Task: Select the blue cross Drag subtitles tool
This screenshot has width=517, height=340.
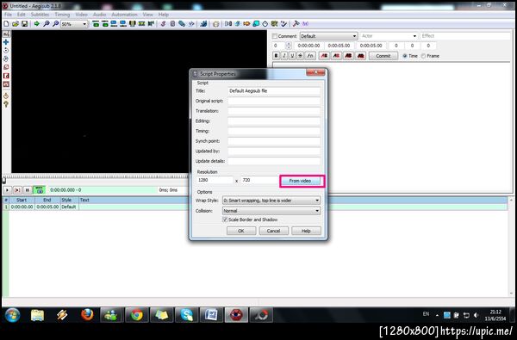Action: pyautogui.click(x=6, y=42)
